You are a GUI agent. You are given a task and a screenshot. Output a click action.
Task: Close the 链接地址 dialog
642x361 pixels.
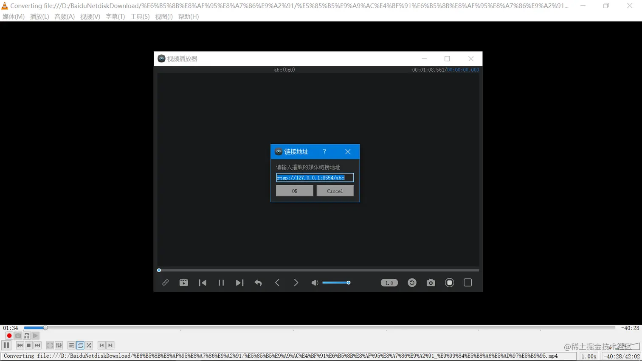(348, 151)
